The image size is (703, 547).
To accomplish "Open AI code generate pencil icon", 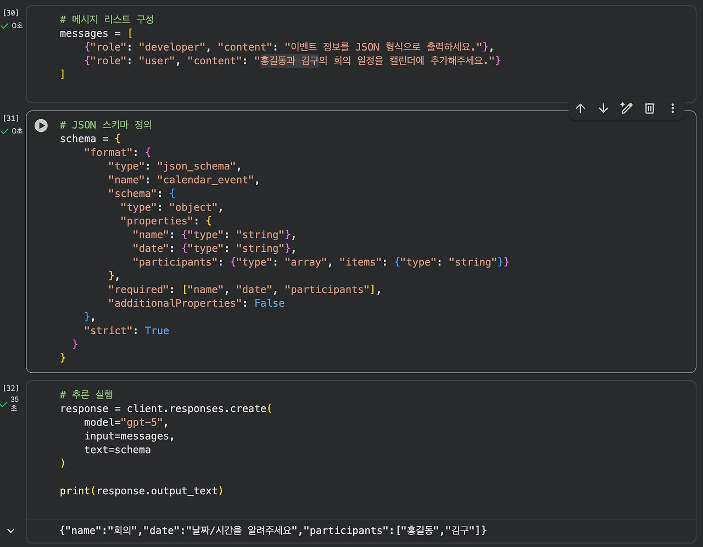I will (x=627, y=108).
